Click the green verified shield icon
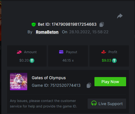The height and width of the screenshot is (114, 135). tap(33, 24)
